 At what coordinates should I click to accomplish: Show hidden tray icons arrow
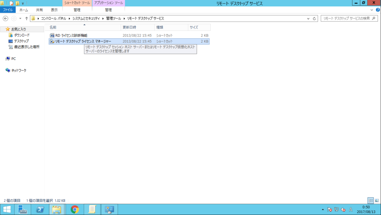tap(323, 209)
